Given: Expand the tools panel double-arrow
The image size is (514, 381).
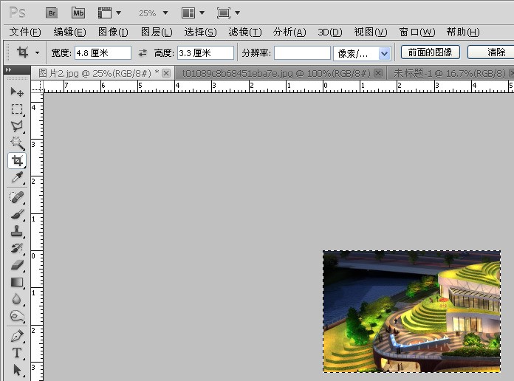Looking at the screenshot, I should [8, 70].
